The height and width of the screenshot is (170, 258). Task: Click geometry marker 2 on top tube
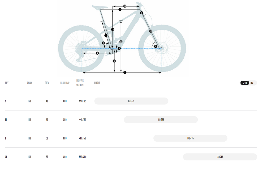click(x=120, y=10)
